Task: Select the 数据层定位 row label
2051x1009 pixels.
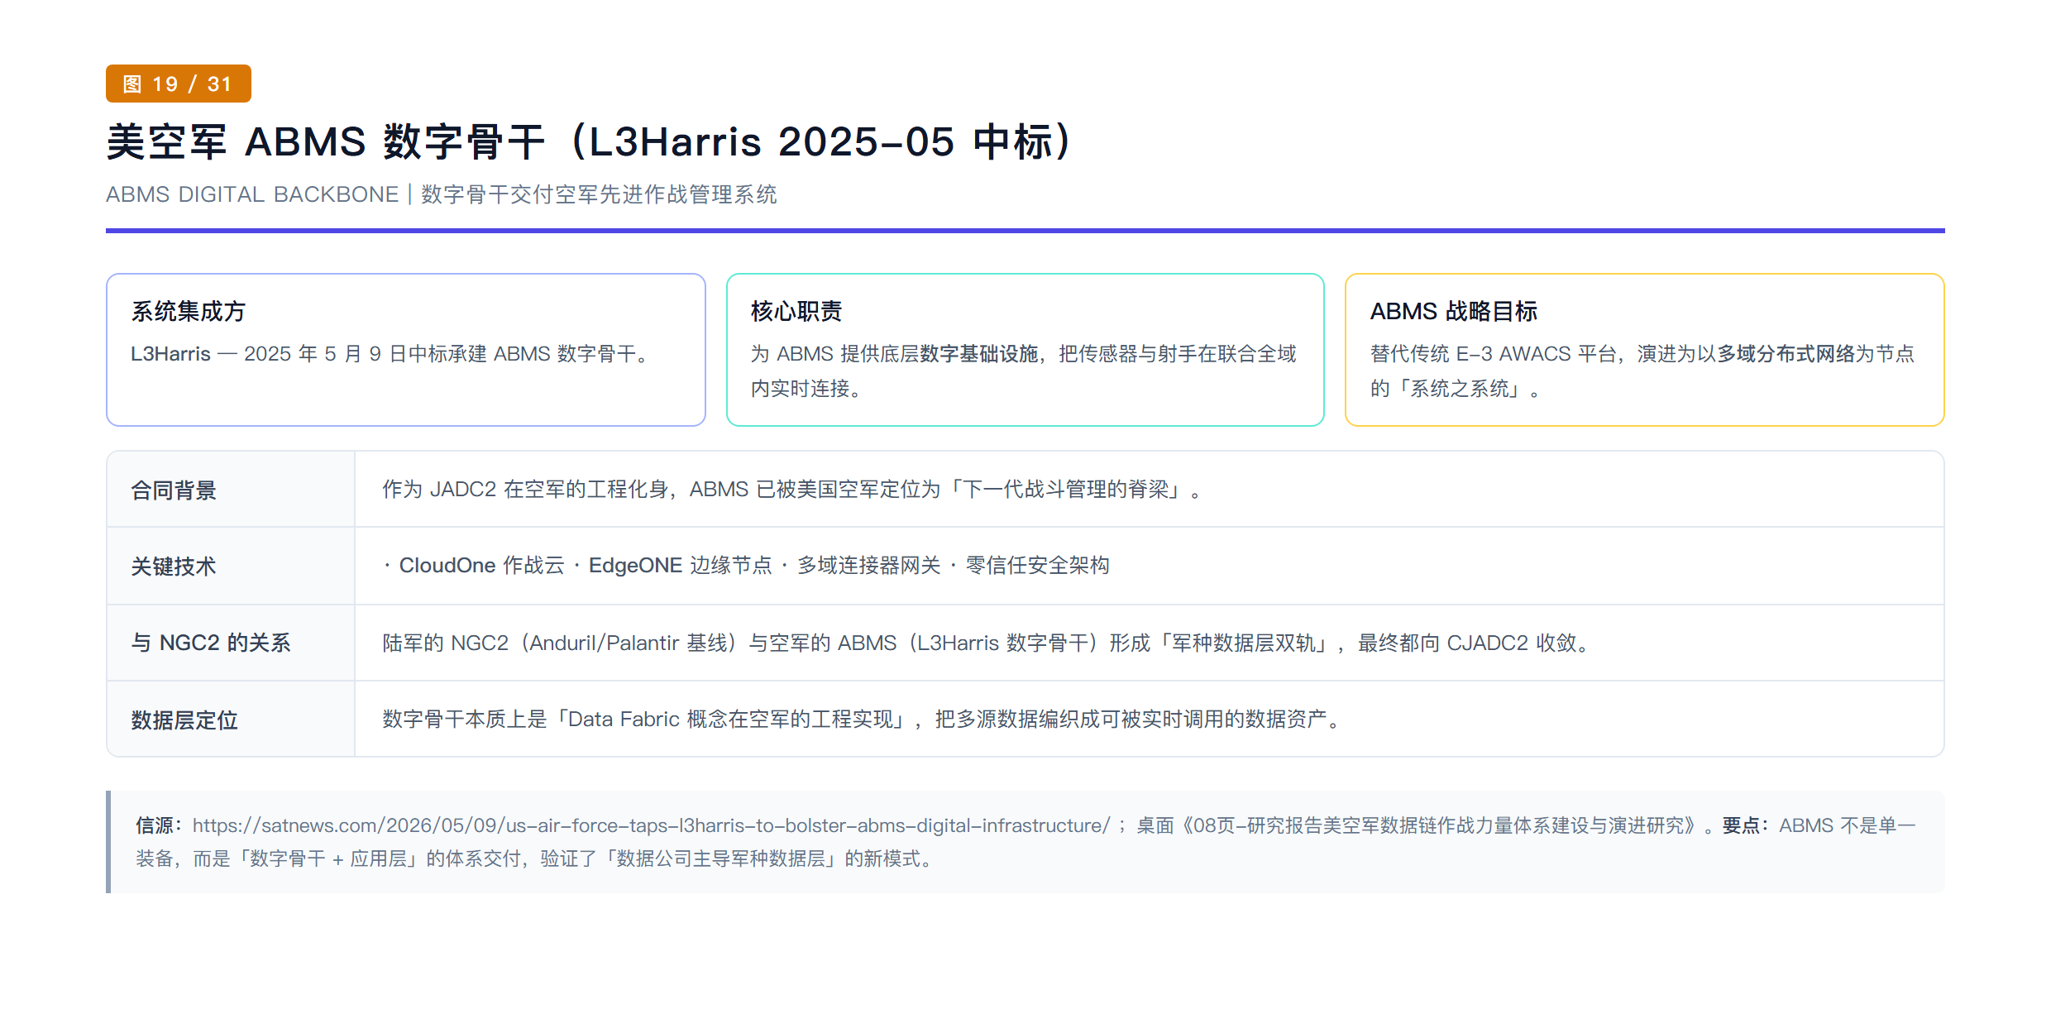Action: pos(184,720)
